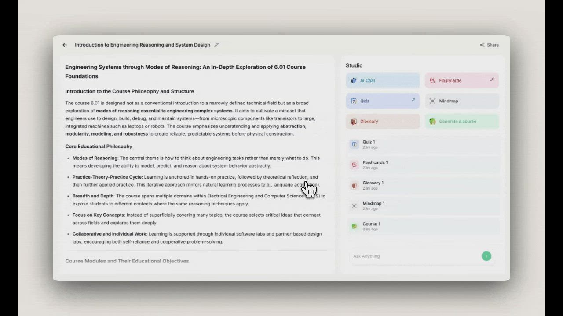Open Glossary 1 from history list
Viewport: 563px width, 316px height.
[424, 185]
